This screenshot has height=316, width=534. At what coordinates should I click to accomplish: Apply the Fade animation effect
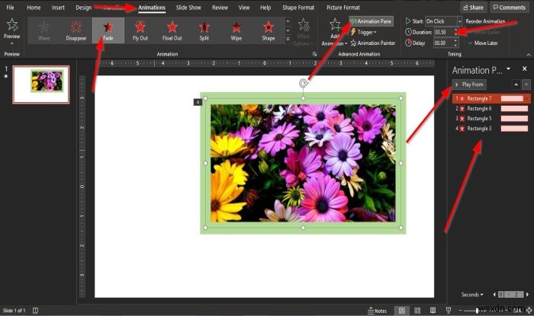(108, 30)
